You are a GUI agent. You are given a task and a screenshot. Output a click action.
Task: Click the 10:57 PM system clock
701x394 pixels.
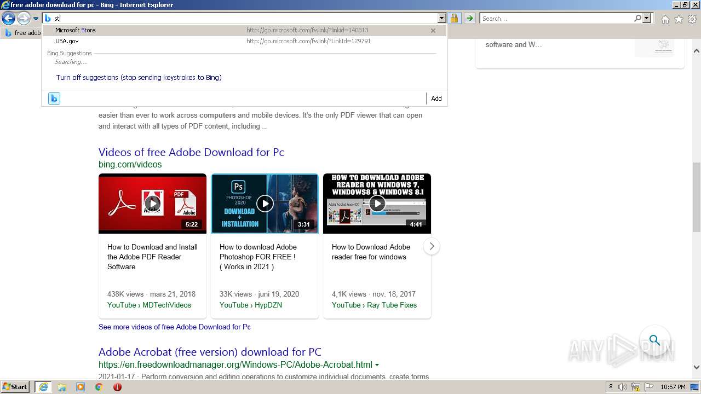pyautogui.click(x=673, y=387)
